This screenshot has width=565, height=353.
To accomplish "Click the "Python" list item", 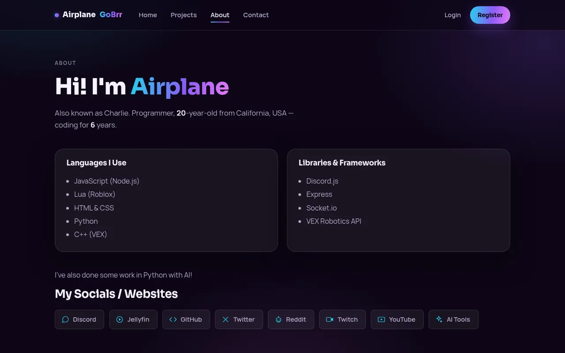I will 86,221.
